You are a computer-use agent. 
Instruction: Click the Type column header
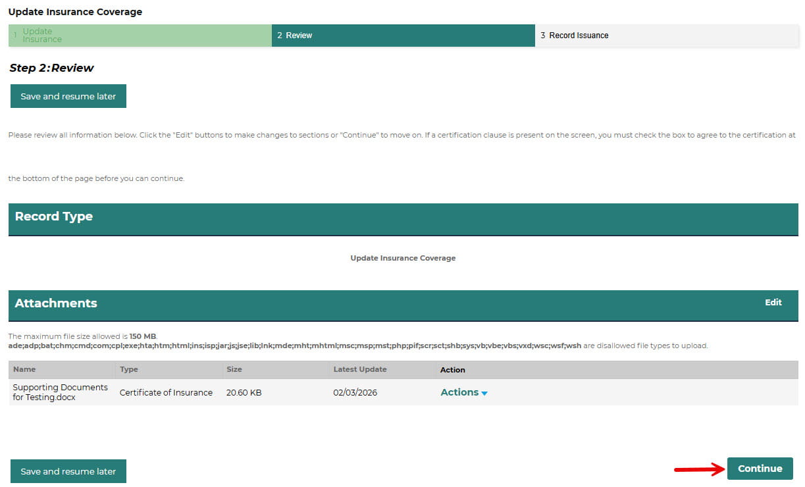[128, 369]
